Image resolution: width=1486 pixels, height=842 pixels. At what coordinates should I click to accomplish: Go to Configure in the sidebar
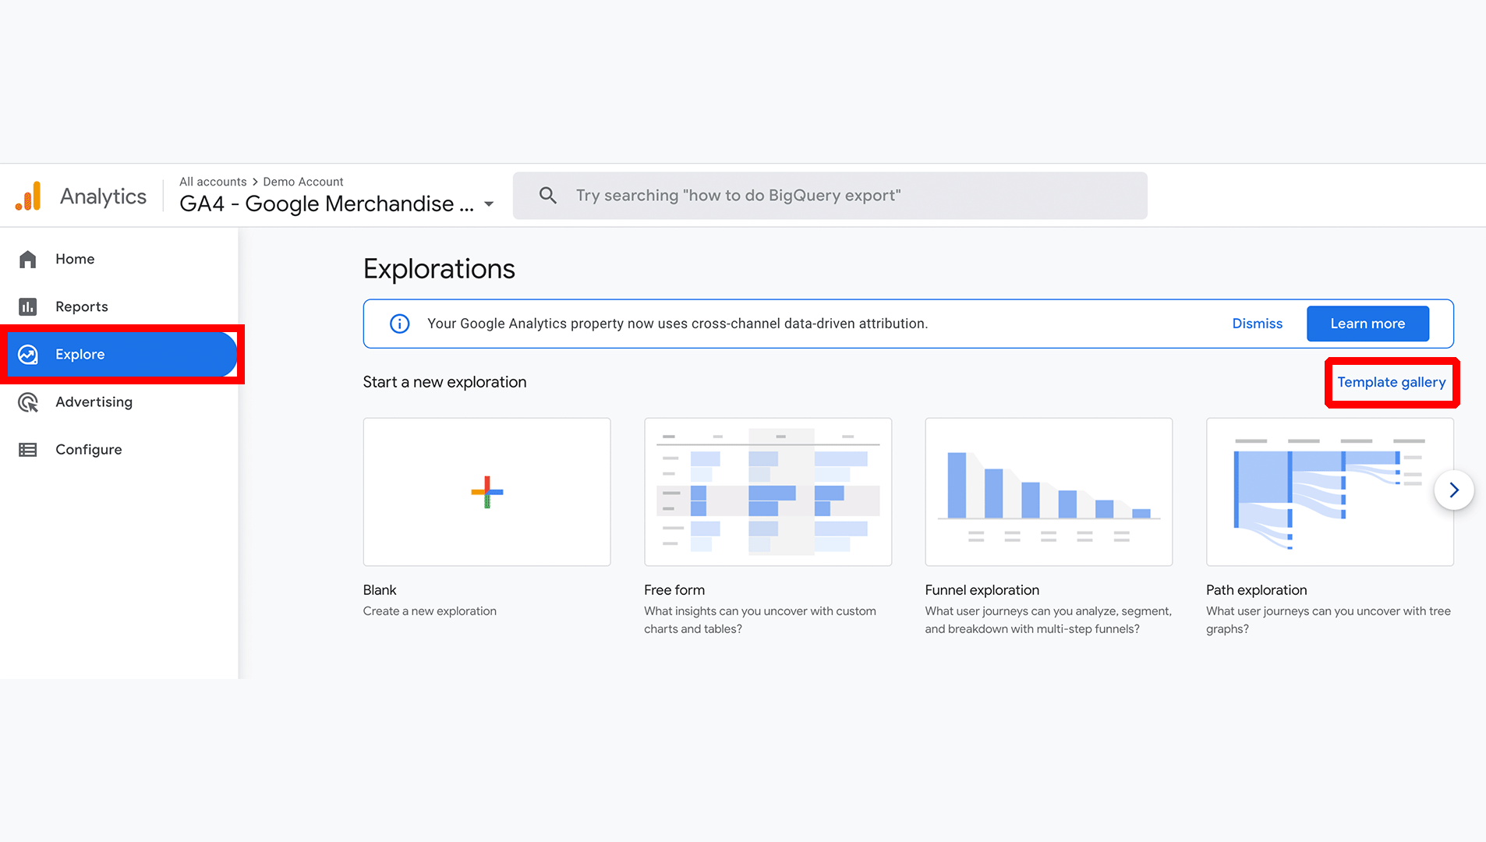click(88, 450)
